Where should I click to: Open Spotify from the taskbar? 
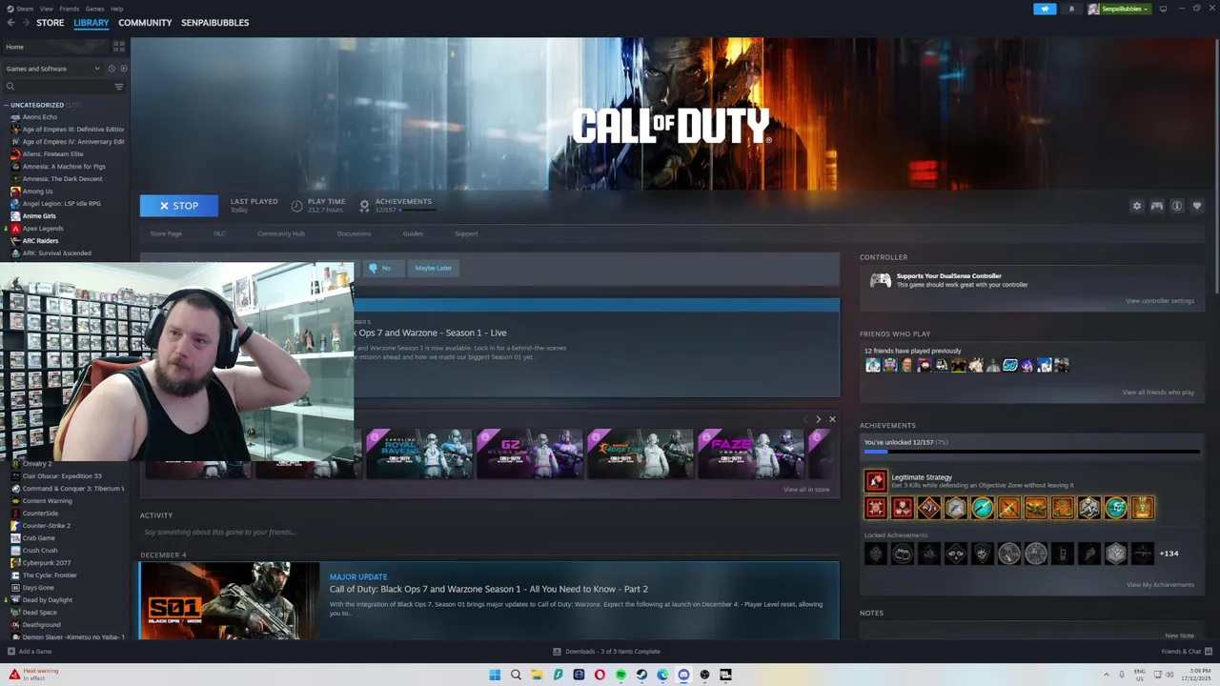click(620, 675)
